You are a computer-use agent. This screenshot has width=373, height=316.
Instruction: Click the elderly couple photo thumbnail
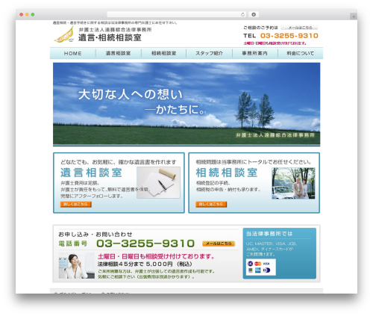pyautogui.click(x=293, y=183)
